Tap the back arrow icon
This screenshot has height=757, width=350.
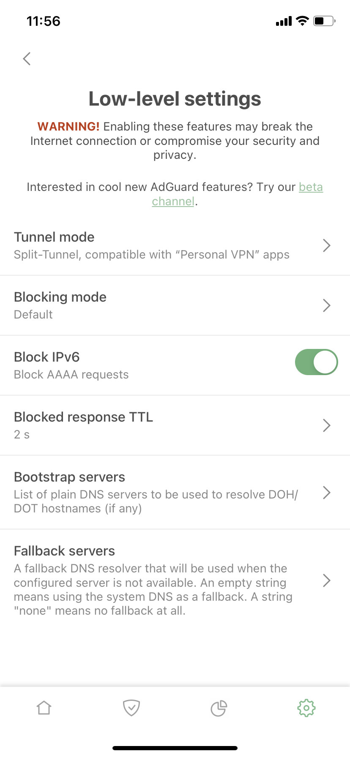coord(27,59)
